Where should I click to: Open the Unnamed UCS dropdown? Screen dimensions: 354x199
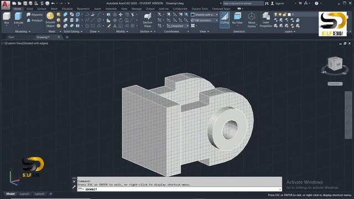(x=178, y=26)
